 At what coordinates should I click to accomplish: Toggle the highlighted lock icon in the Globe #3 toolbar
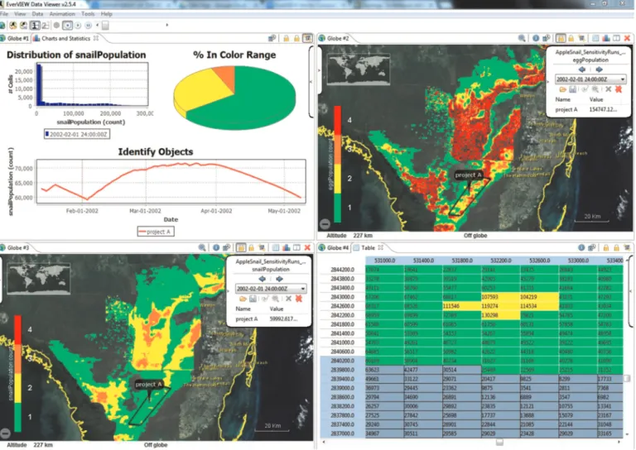pos(241,247)
